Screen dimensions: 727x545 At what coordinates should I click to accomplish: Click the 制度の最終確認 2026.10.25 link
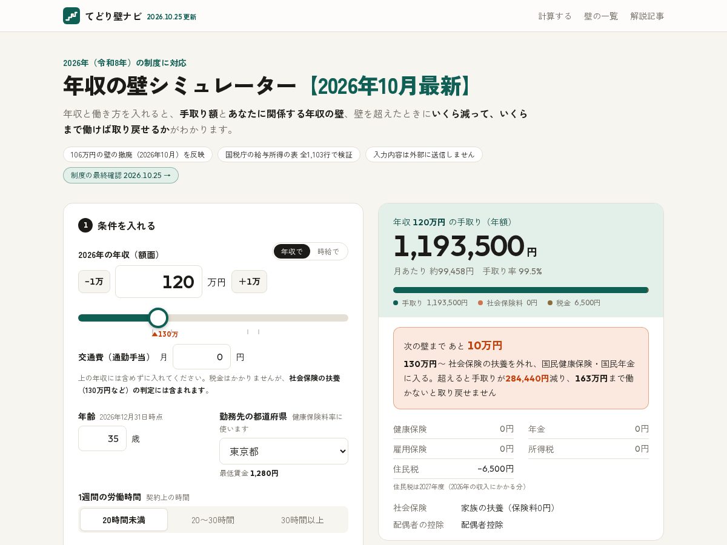click(x=121, y=175)
